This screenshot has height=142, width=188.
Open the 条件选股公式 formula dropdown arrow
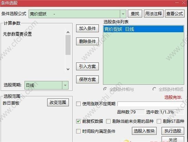click(123, 14)
